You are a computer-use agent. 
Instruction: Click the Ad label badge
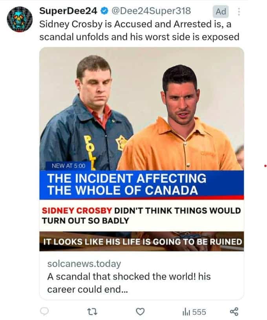[x=221, y=12]
